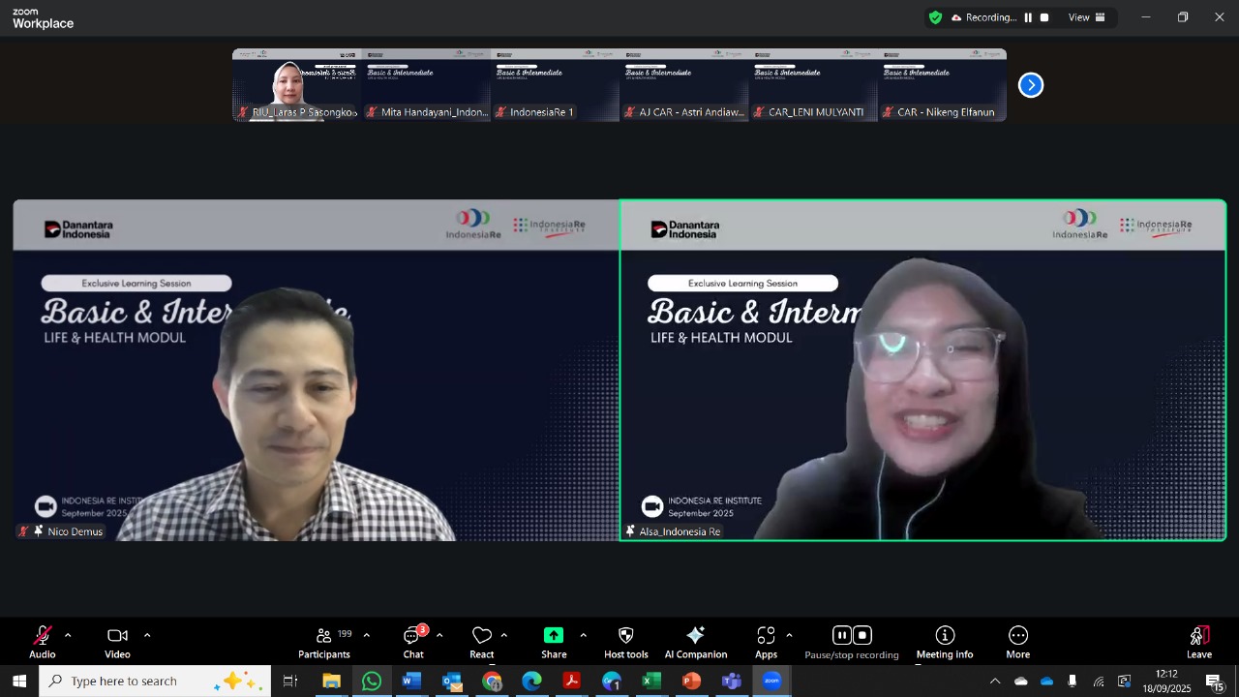Open the Participants panel
1239x697 pixels.
[x=324, y=641]
